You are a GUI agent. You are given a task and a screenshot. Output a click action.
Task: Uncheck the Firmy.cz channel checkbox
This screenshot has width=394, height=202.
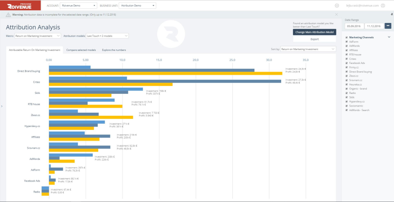click(347, 67)
